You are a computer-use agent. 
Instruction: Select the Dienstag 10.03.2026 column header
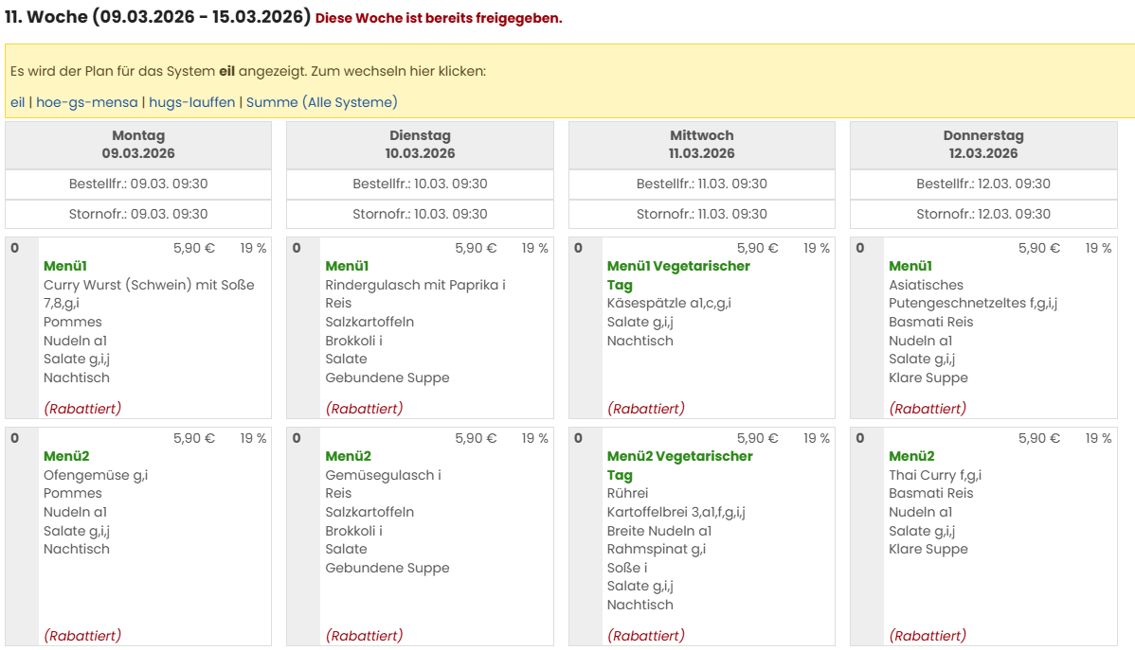420,145
